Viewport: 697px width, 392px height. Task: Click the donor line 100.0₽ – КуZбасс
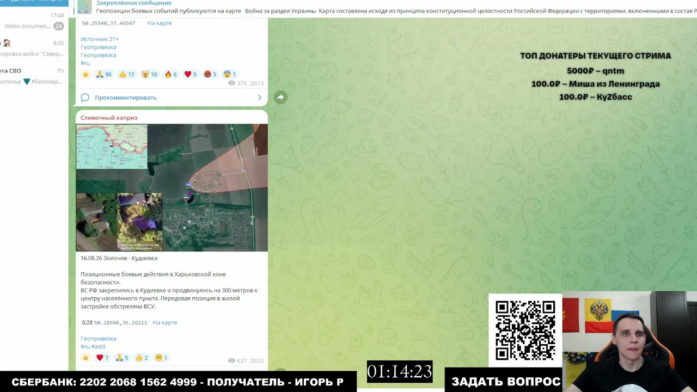596,97
